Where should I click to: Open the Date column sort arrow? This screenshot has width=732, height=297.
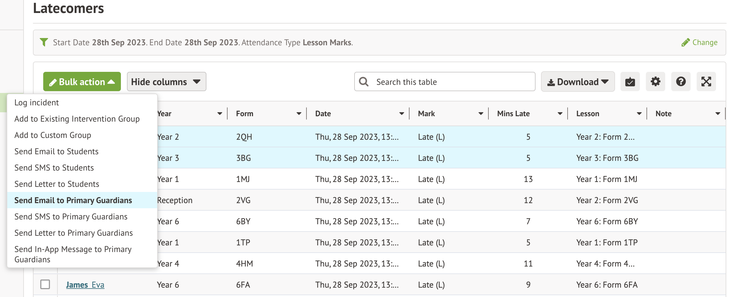point(401,114)
